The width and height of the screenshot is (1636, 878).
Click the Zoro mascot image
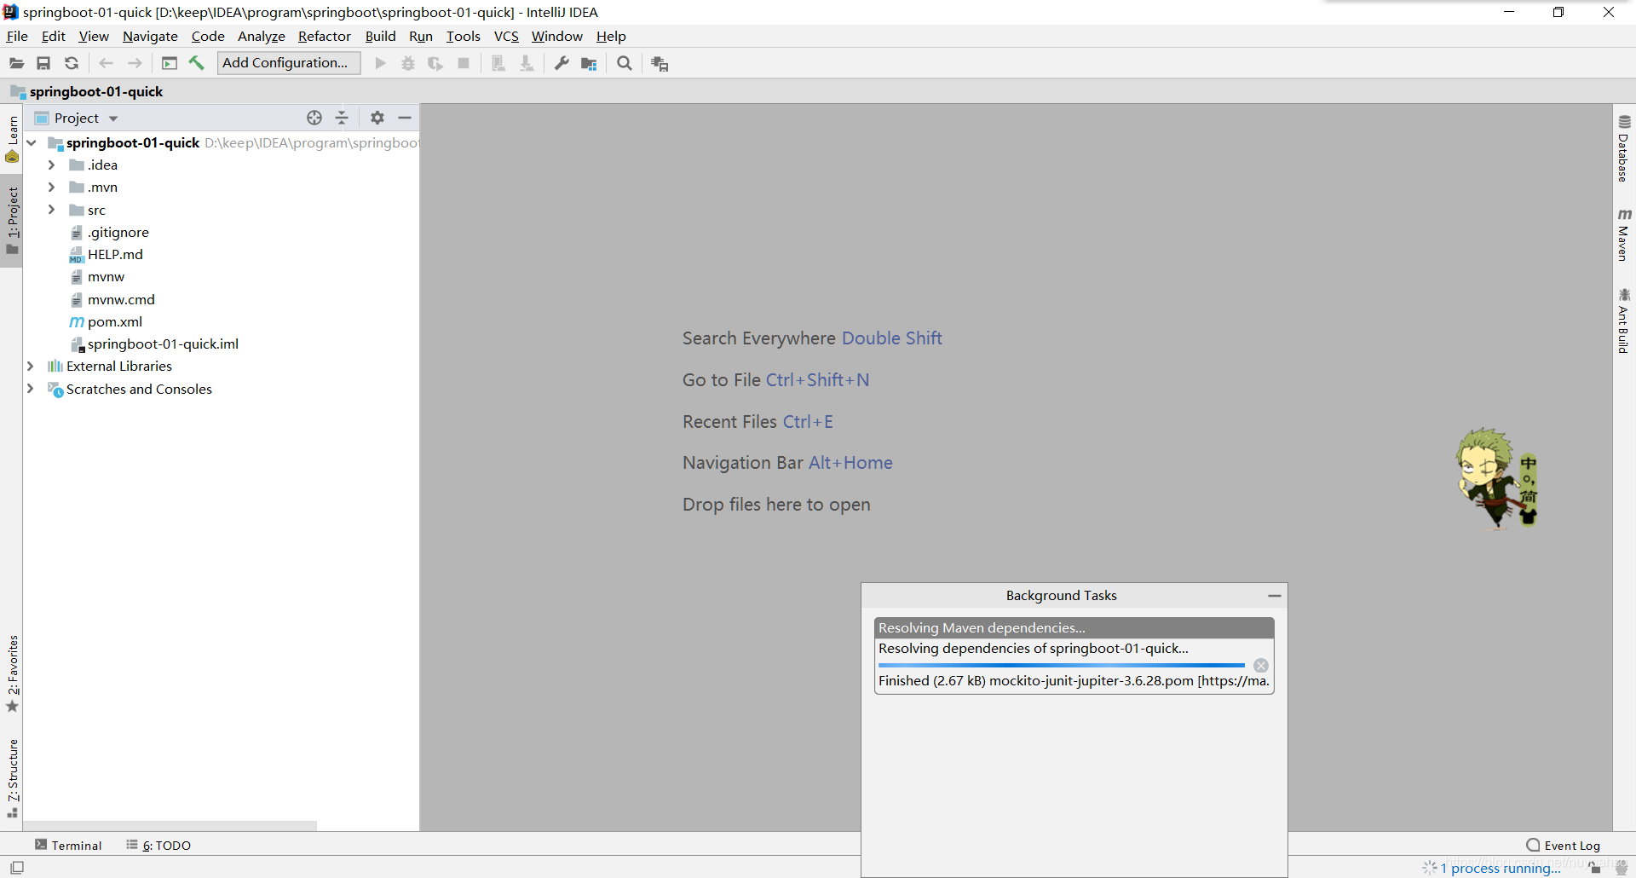pos(1497,477)
